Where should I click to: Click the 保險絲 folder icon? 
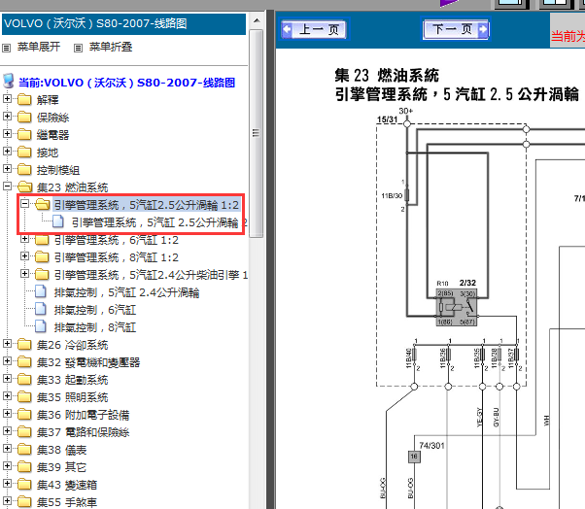(x=24, y=118)
